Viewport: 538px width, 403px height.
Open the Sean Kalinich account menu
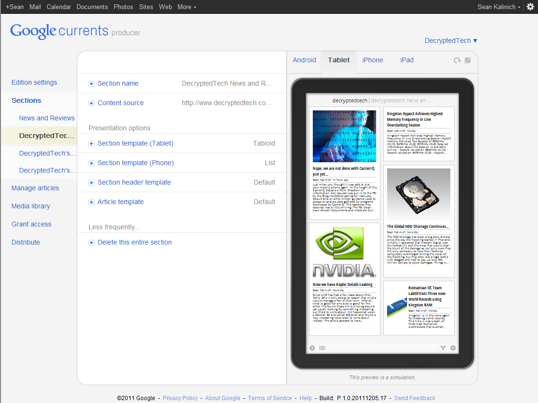pos(499,7)
